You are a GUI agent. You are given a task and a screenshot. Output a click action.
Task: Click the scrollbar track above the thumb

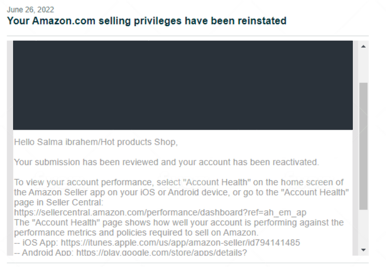tap(363, 67)
